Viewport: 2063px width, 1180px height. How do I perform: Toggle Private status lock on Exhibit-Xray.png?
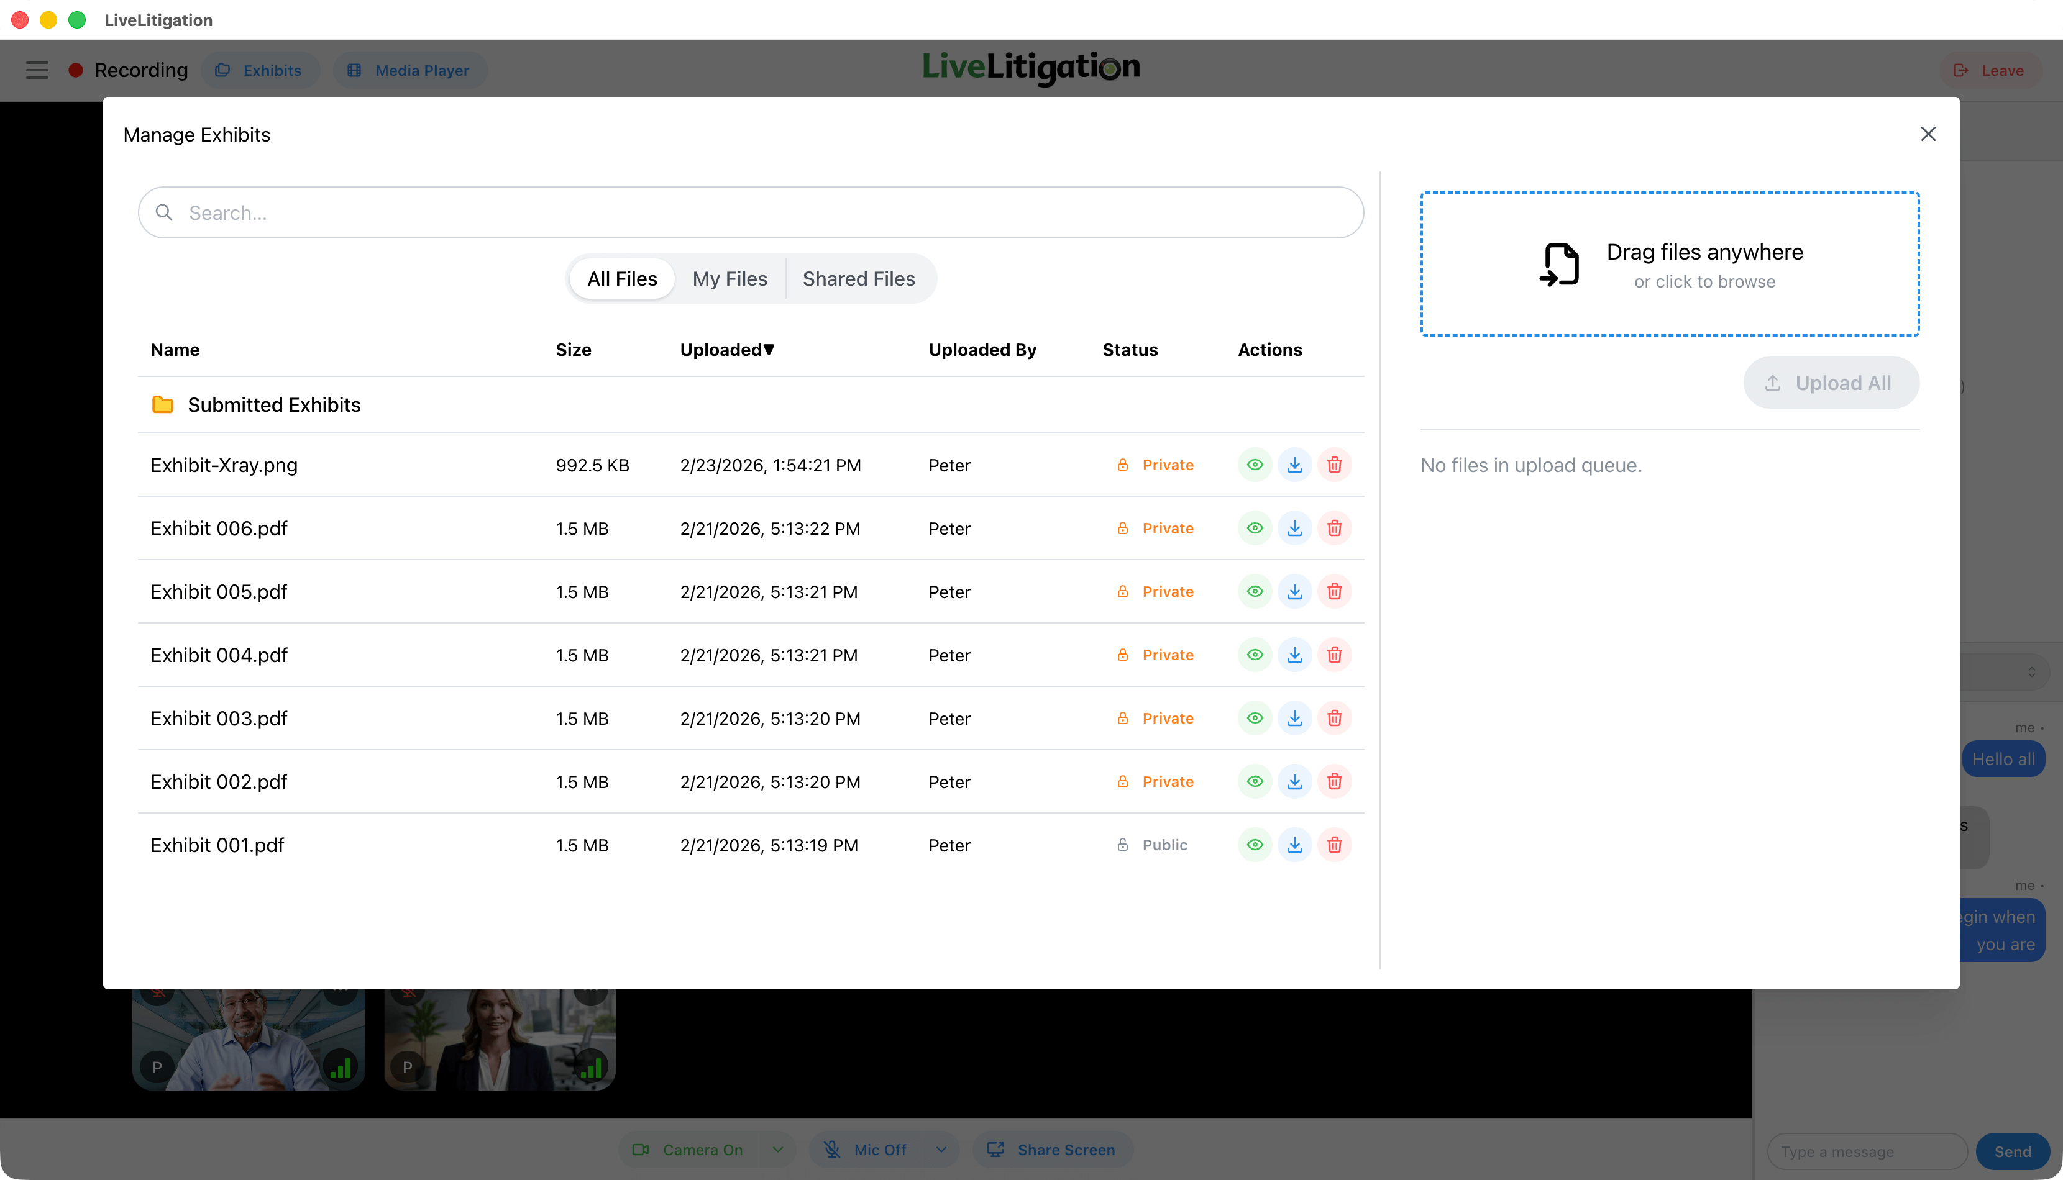pos(1123,465)
